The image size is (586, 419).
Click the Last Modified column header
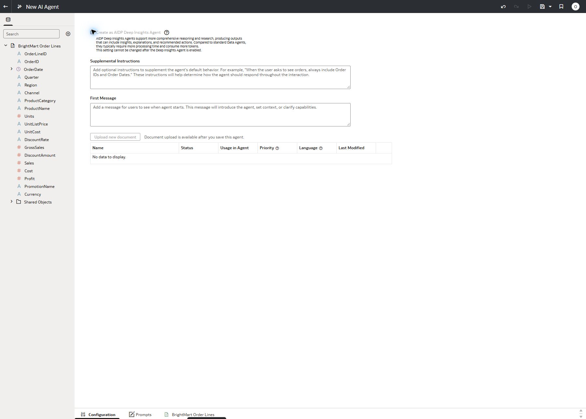(356, 148)
